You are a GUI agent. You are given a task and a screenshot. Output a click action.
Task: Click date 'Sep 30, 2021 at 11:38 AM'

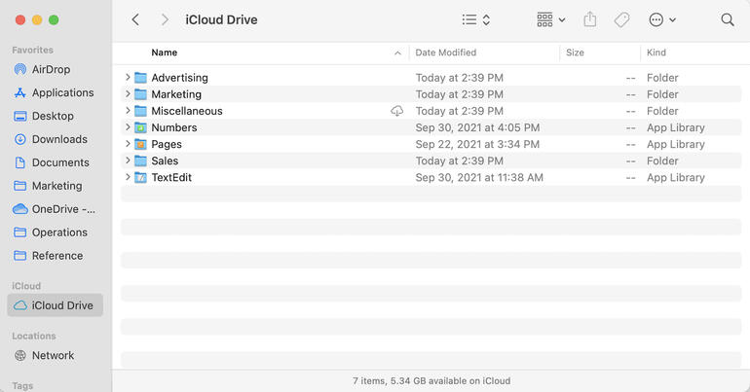tap(479, 178)
